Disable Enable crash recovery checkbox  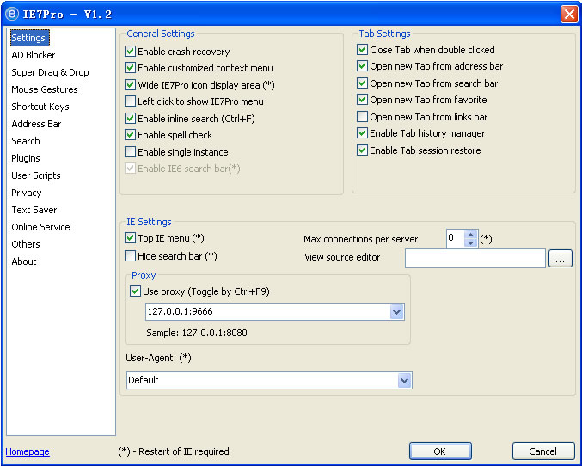pos(130,52)
